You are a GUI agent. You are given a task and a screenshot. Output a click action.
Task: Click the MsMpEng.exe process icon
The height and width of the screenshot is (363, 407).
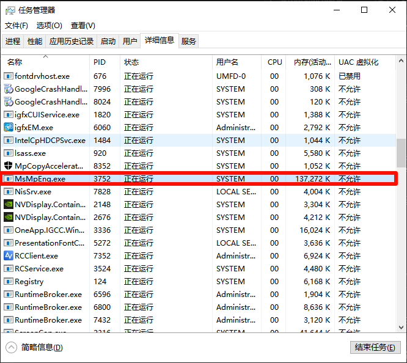[x=9, y=178]
